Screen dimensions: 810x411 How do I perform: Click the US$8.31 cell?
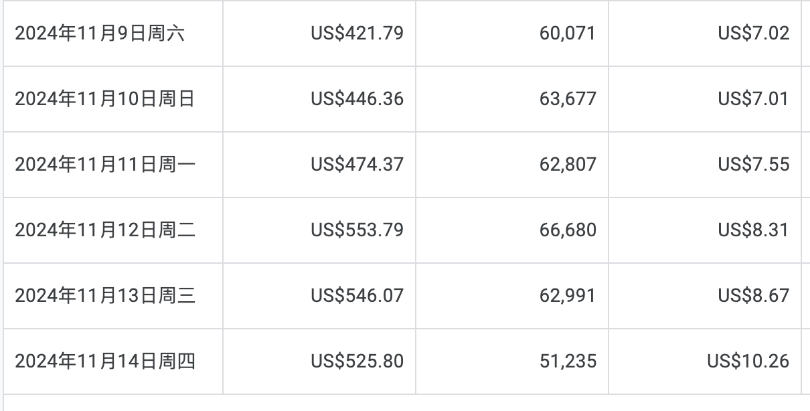[x=705, y=230]
